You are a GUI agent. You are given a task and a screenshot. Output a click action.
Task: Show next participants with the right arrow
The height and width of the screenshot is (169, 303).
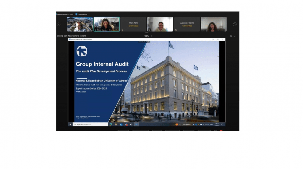[x=235, y=24]
